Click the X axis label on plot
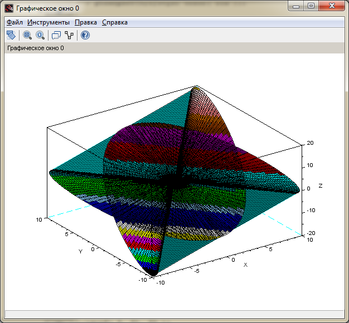Image resolution: width=349 pixels, height=323 pixels. [245, 264]
